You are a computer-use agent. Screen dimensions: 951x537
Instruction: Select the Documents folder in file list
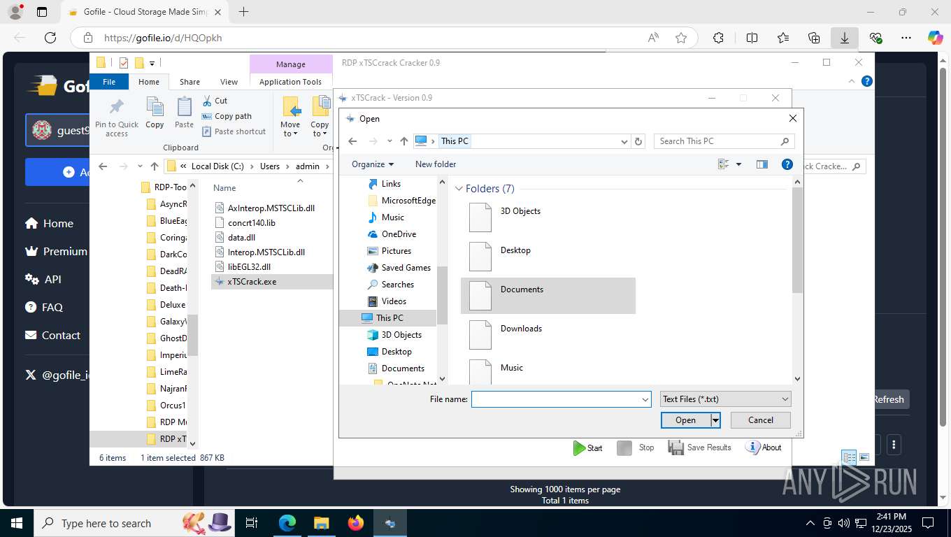coord(548,294)
